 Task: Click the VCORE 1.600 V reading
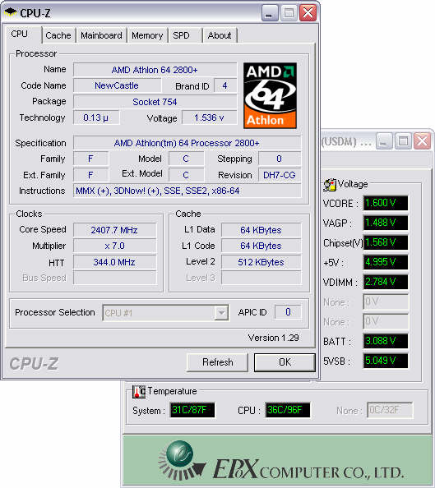[386, 203]
